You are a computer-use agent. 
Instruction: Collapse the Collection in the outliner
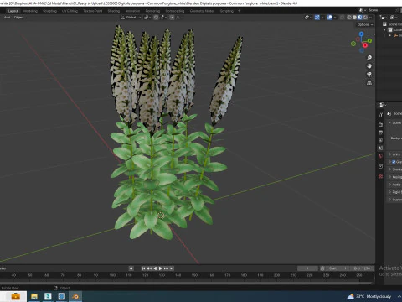point(384,29)
